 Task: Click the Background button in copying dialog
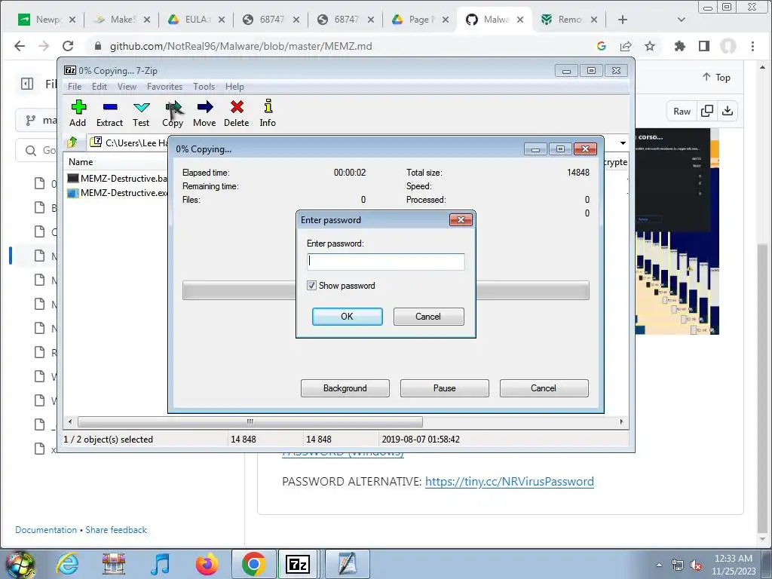coord(345,388)
